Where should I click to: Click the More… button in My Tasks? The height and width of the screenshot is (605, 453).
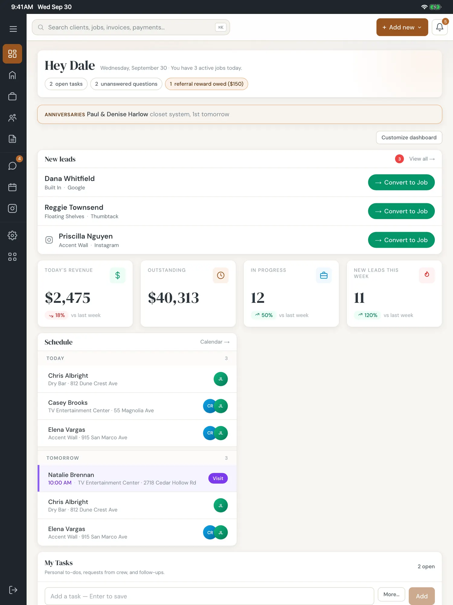tap(391, 594)
